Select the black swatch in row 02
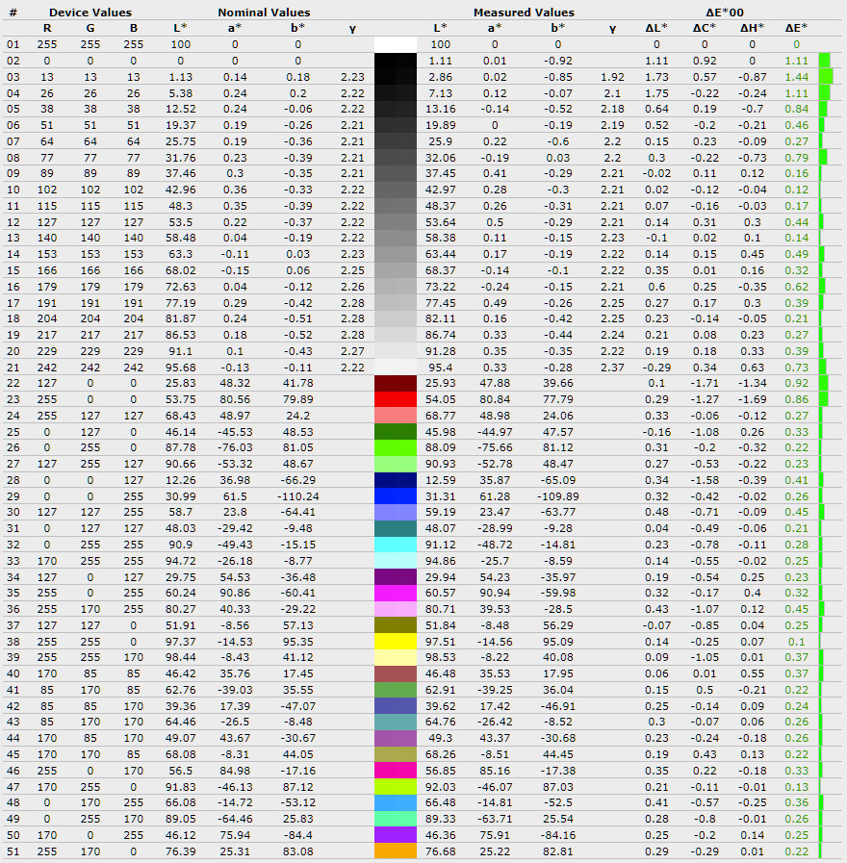847x863 pixels. (395, 61)
